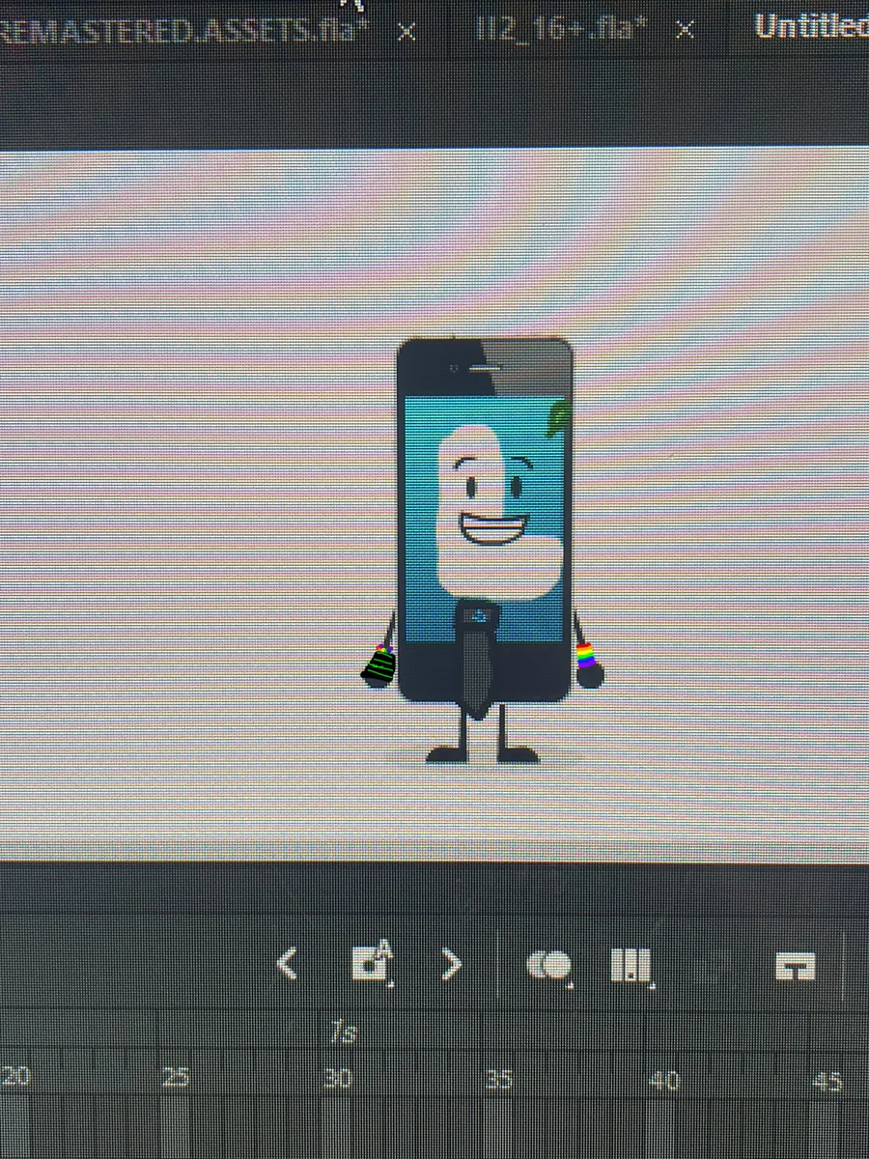869x1159 pixels.
Task: Step forward to next keyframe arrow
Action: 452,963
